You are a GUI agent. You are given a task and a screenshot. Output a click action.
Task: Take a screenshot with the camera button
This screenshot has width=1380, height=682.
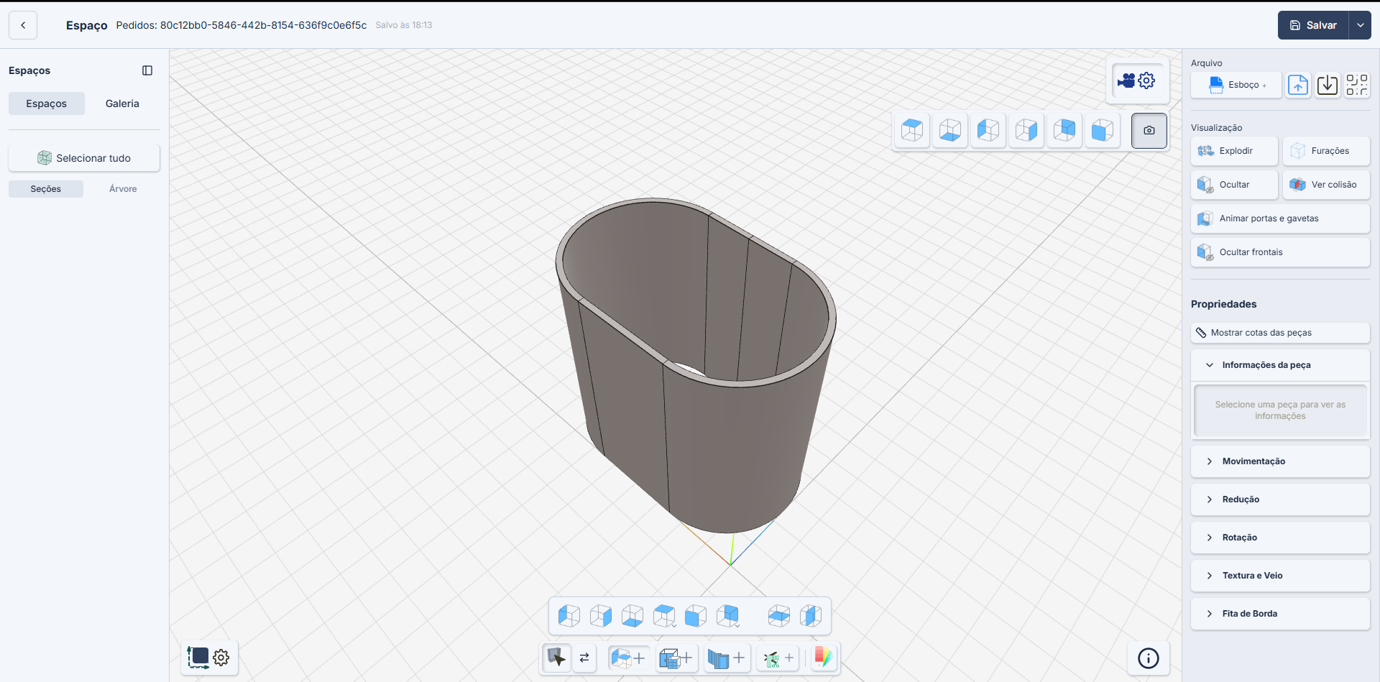click(1149, 131)
